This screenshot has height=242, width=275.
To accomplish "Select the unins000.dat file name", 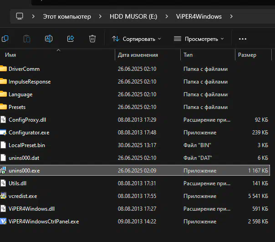I will [24, 158].
